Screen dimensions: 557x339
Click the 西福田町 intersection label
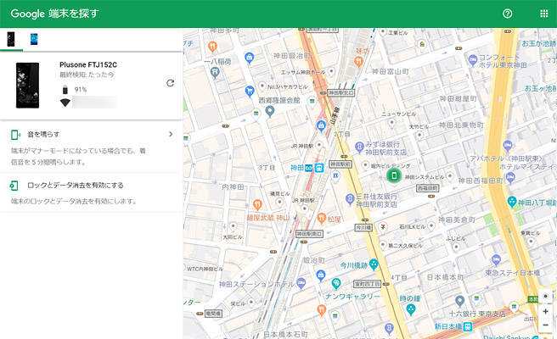428,188
